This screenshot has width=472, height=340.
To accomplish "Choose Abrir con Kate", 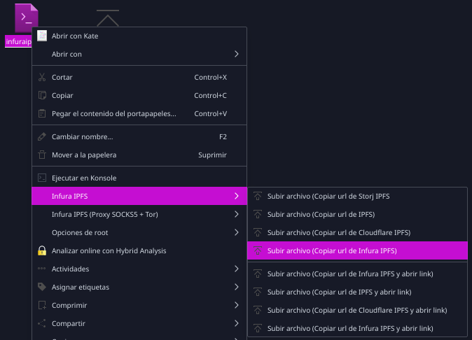I will pyautogui.click(x=139, y=36).
